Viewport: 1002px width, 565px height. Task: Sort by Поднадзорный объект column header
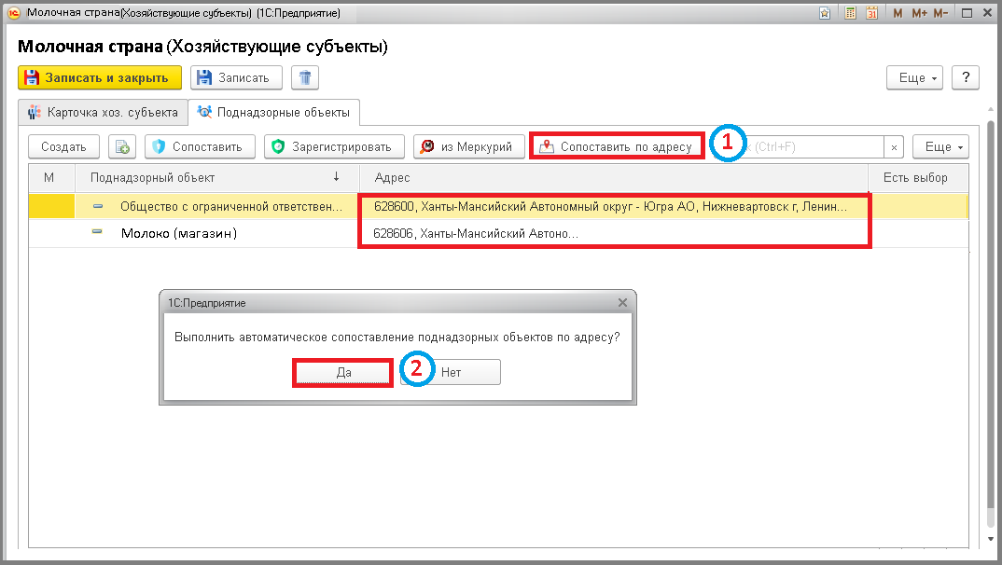tap(217, 177)
